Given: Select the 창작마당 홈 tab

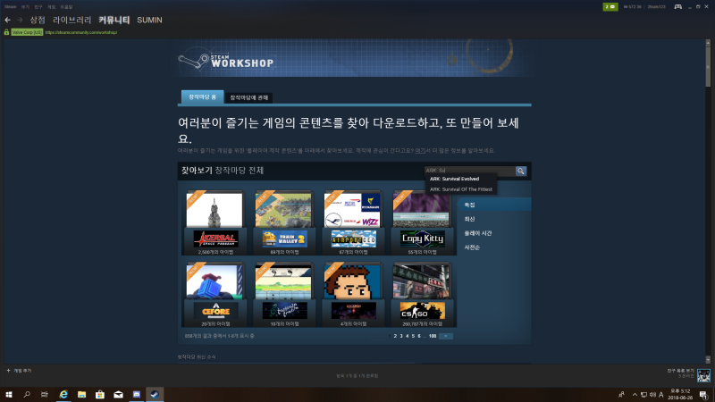Looking at the screenshot, I should tap(203, 97).
